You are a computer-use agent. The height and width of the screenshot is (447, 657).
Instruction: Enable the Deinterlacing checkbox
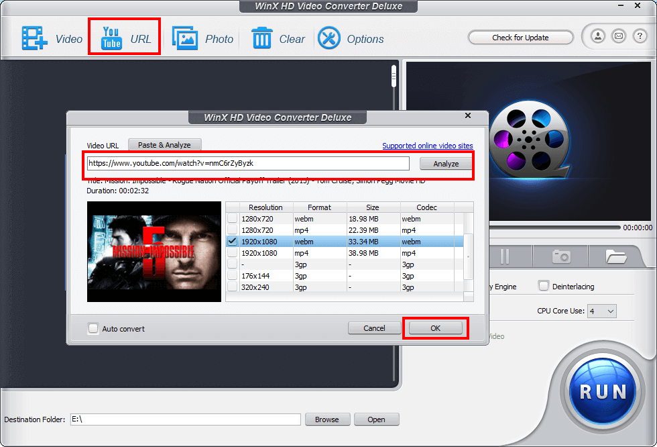tap(544, 286)
